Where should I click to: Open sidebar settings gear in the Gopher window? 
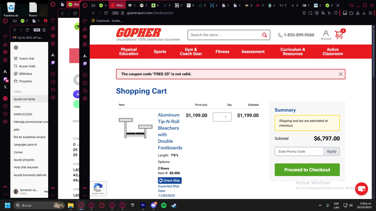tap(85, 98)
